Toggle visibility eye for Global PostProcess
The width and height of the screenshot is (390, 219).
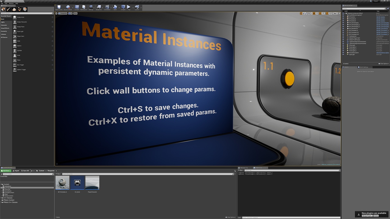point(343,40)
